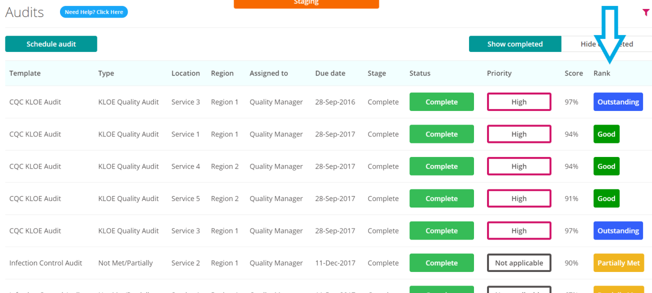Viewport: 652px width, 293px height.
Task: Click Good rank badge in Service 4 row
Action: click(606, 166)
